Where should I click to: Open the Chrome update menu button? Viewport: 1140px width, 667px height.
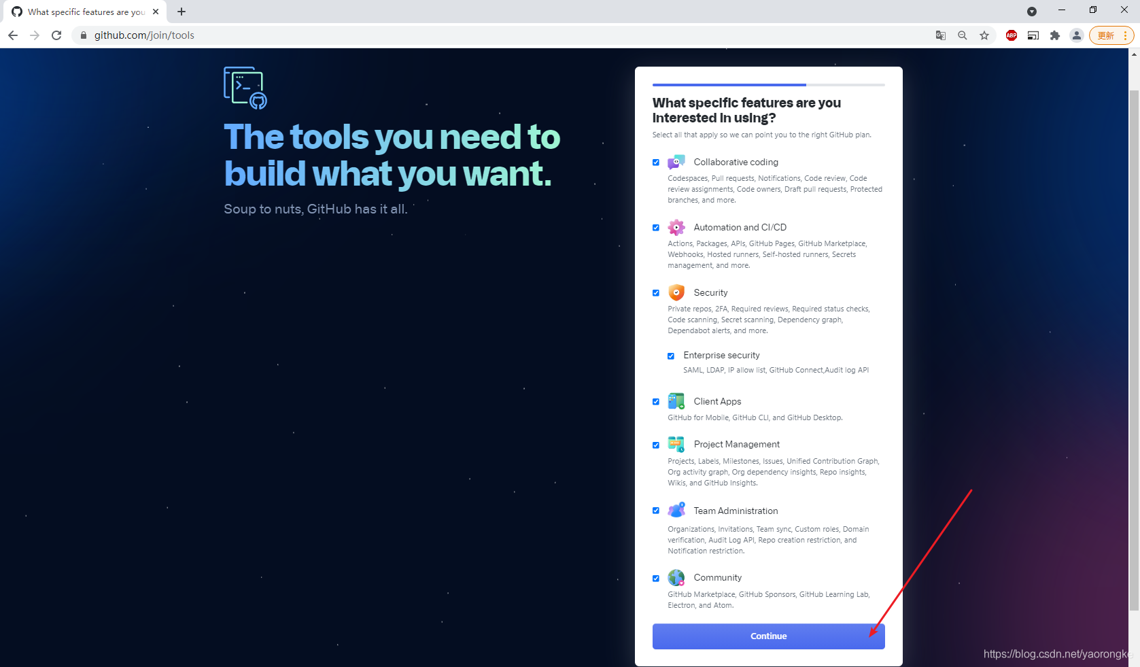point(1111,35)
